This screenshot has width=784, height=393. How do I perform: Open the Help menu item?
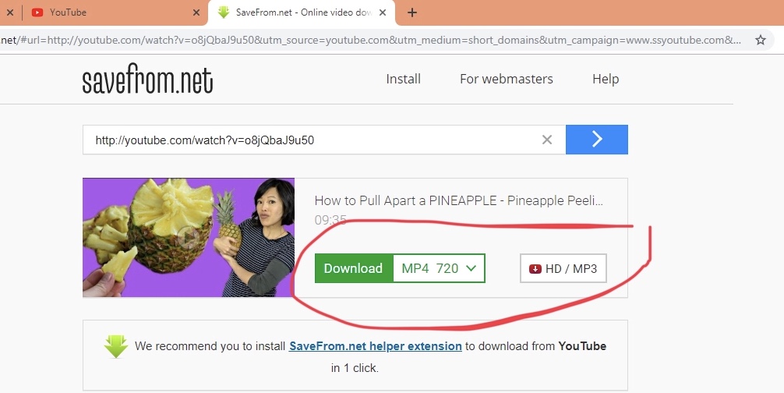(x=606, y=79)
